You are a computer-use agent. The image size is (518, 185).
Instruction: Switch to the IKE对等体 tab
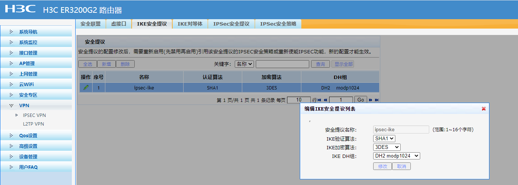point(190,24)
